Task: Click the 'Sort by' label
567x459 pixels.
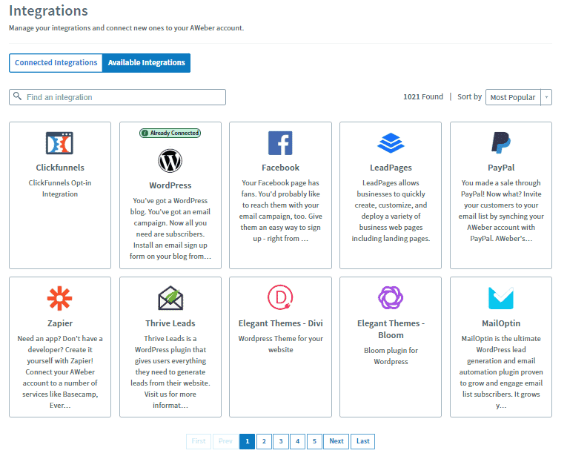Action: pos(469,97)
